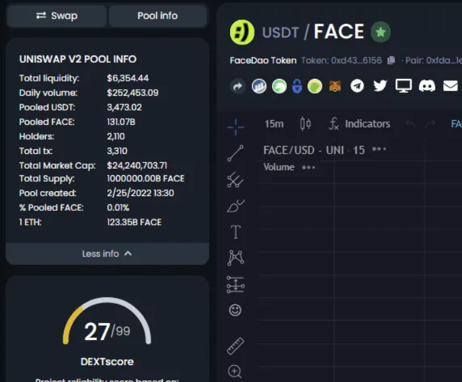
Task: Click the email envelope icon
Action: [x=450, y=86]
